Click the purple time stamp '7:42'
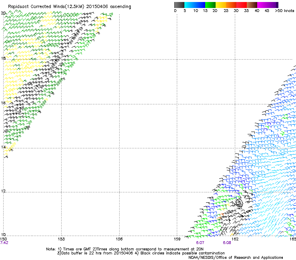 coord(4,243)
